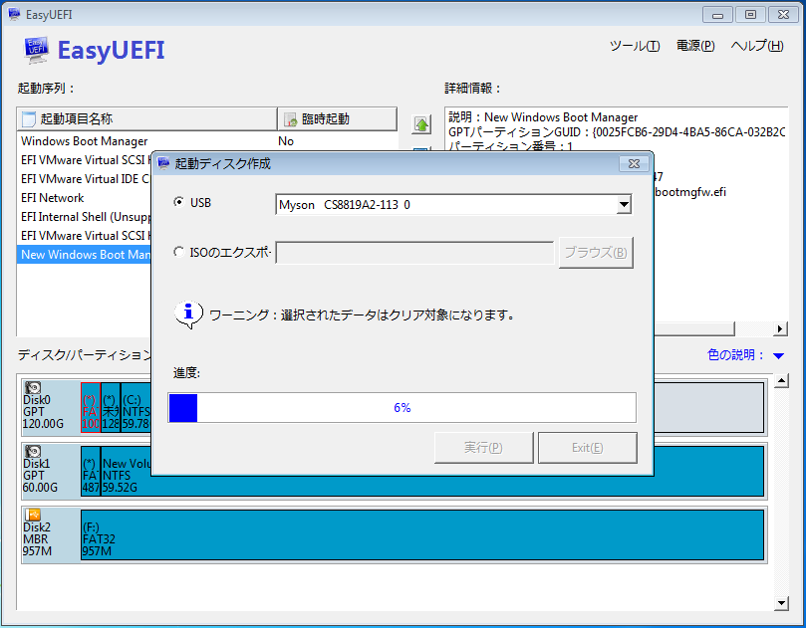Image resolution: width=806 pixels, height=628 pixels.
Task: Select EFI Internal Shell entry
Action: [x=86, y=217]
